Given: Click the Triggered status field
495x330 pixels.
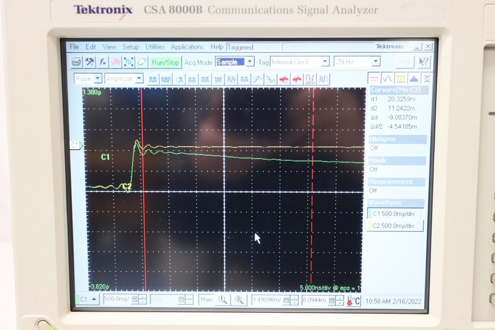Looking at the screenshot, I should (x=254, y=47).
